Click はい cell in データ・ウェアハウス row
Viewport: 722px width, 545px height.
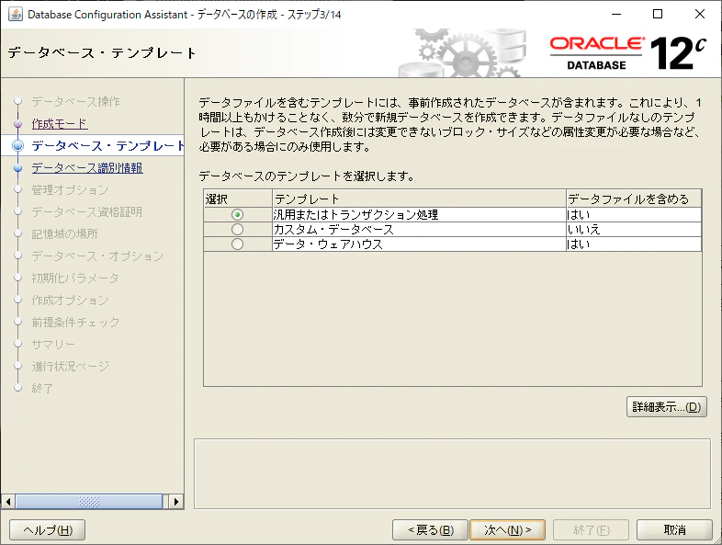point(634,244)
